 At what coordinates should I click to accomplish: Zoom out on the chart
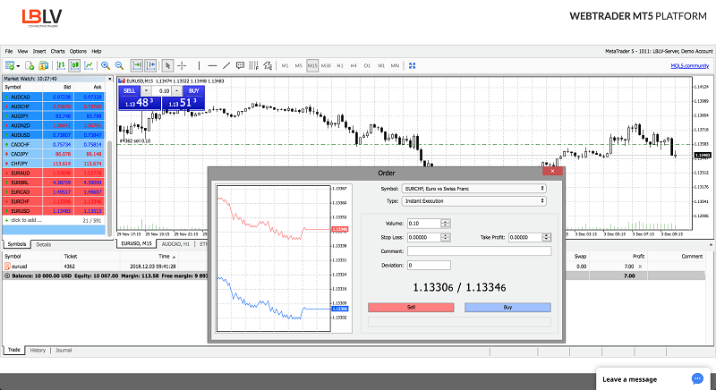click(119, 65)
